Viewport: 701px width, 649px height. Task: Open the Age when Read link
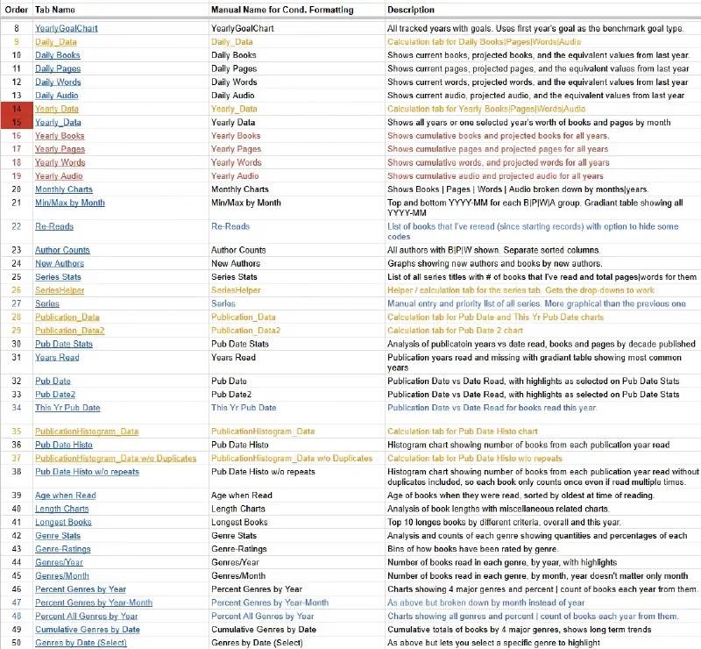[x=65, y=496]
